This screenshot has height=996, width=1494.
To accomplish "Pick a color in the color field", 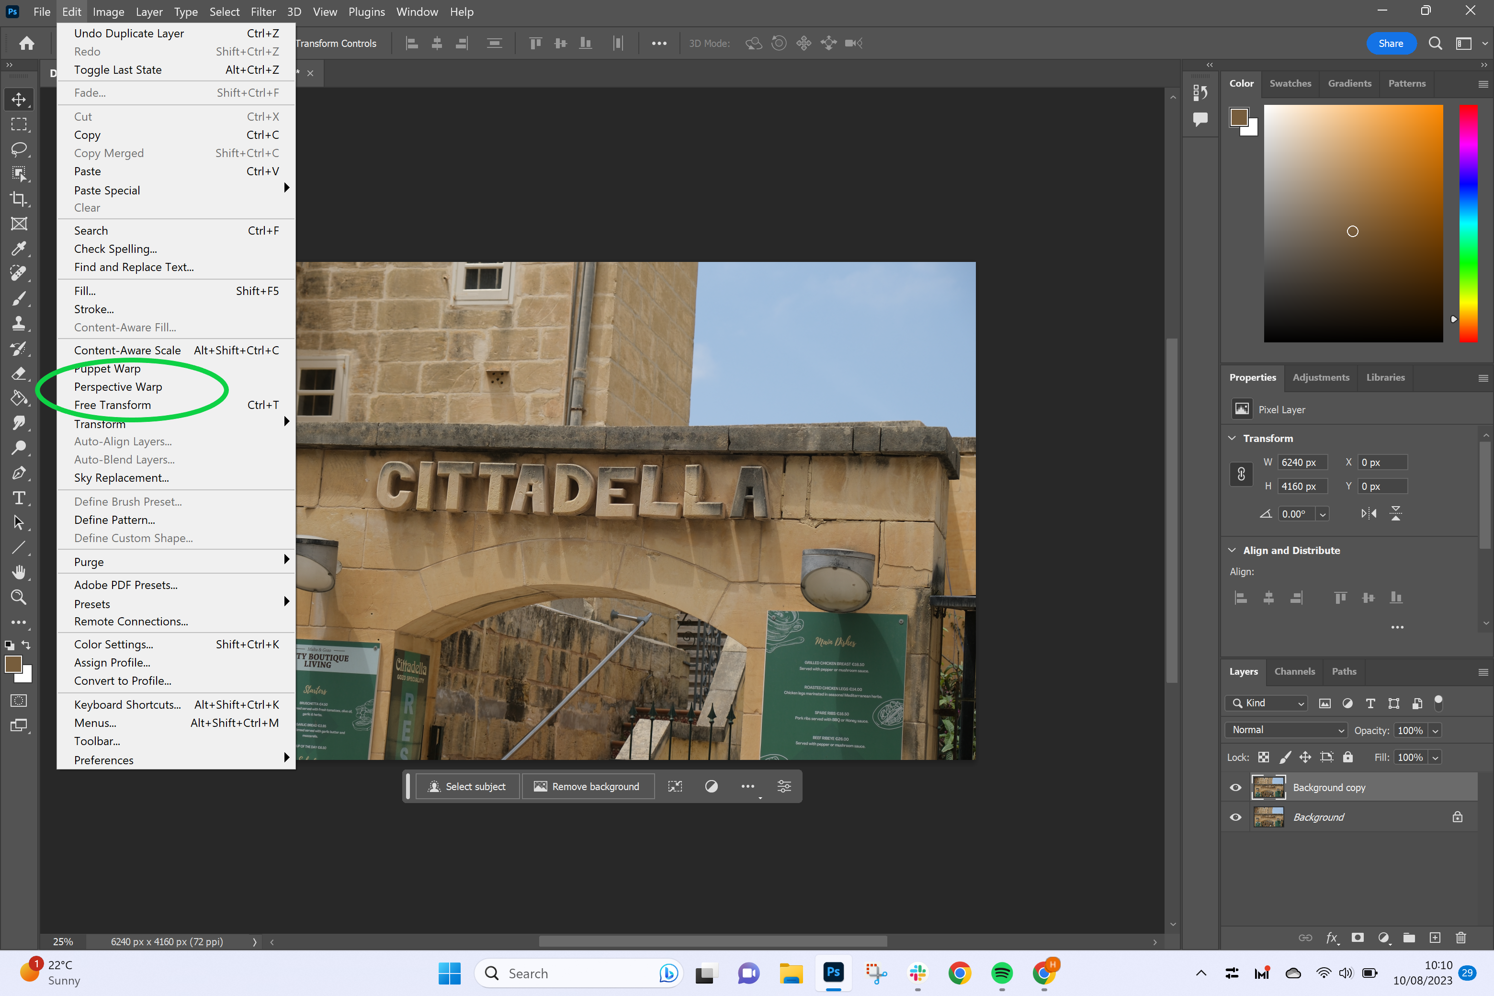I will point(1353,224).
